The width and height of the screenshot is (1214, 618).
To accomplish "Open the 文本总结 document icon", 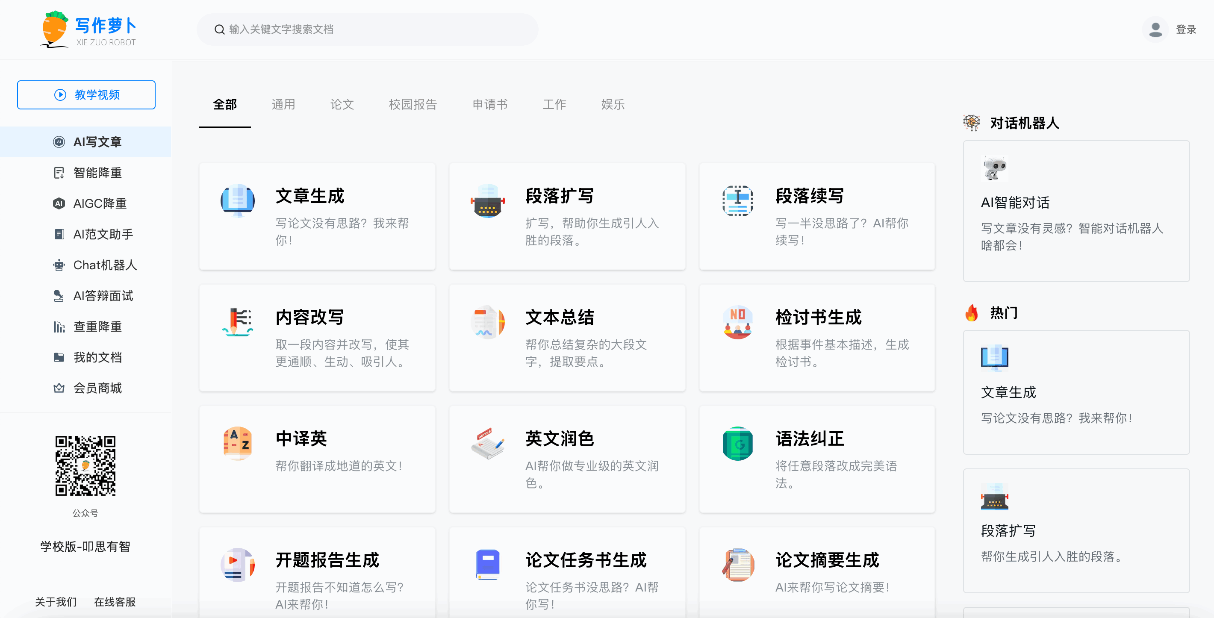I will [x=487, y=322].
